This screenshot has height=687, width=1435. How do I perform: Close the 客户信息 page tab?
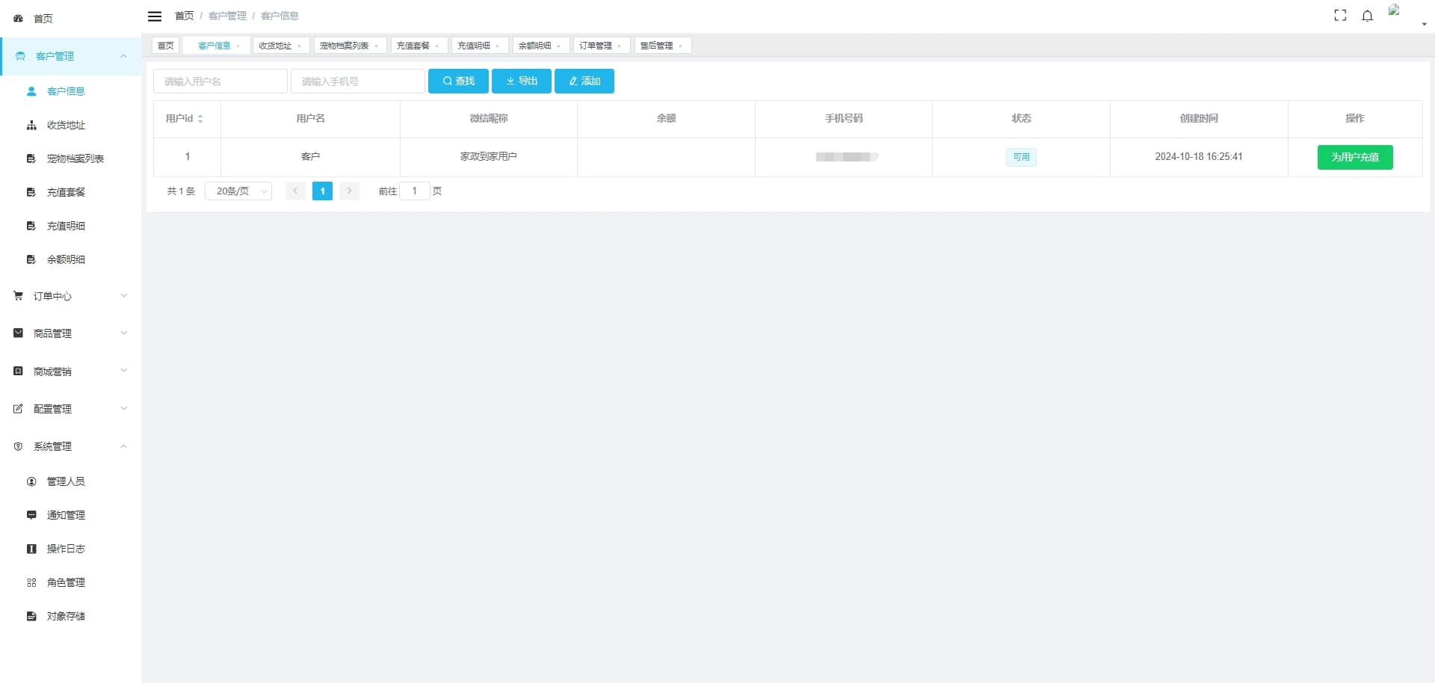click(238, 46)
